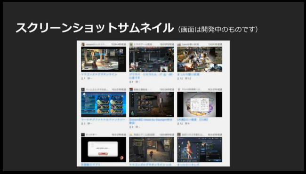Screen dimensions: 306x174
Task: Open the blue character roster menu thumbnail
Action: tap(104, 104)
